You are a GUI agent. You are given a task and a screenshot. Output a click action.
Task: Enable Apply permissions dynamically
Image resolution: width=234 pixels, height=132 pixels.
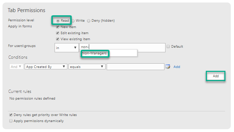[11, 121]
